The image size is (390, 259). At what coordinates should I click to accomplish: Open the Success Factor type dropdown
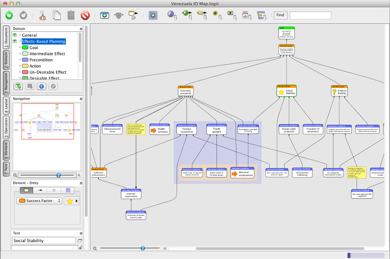click(39, 200)
